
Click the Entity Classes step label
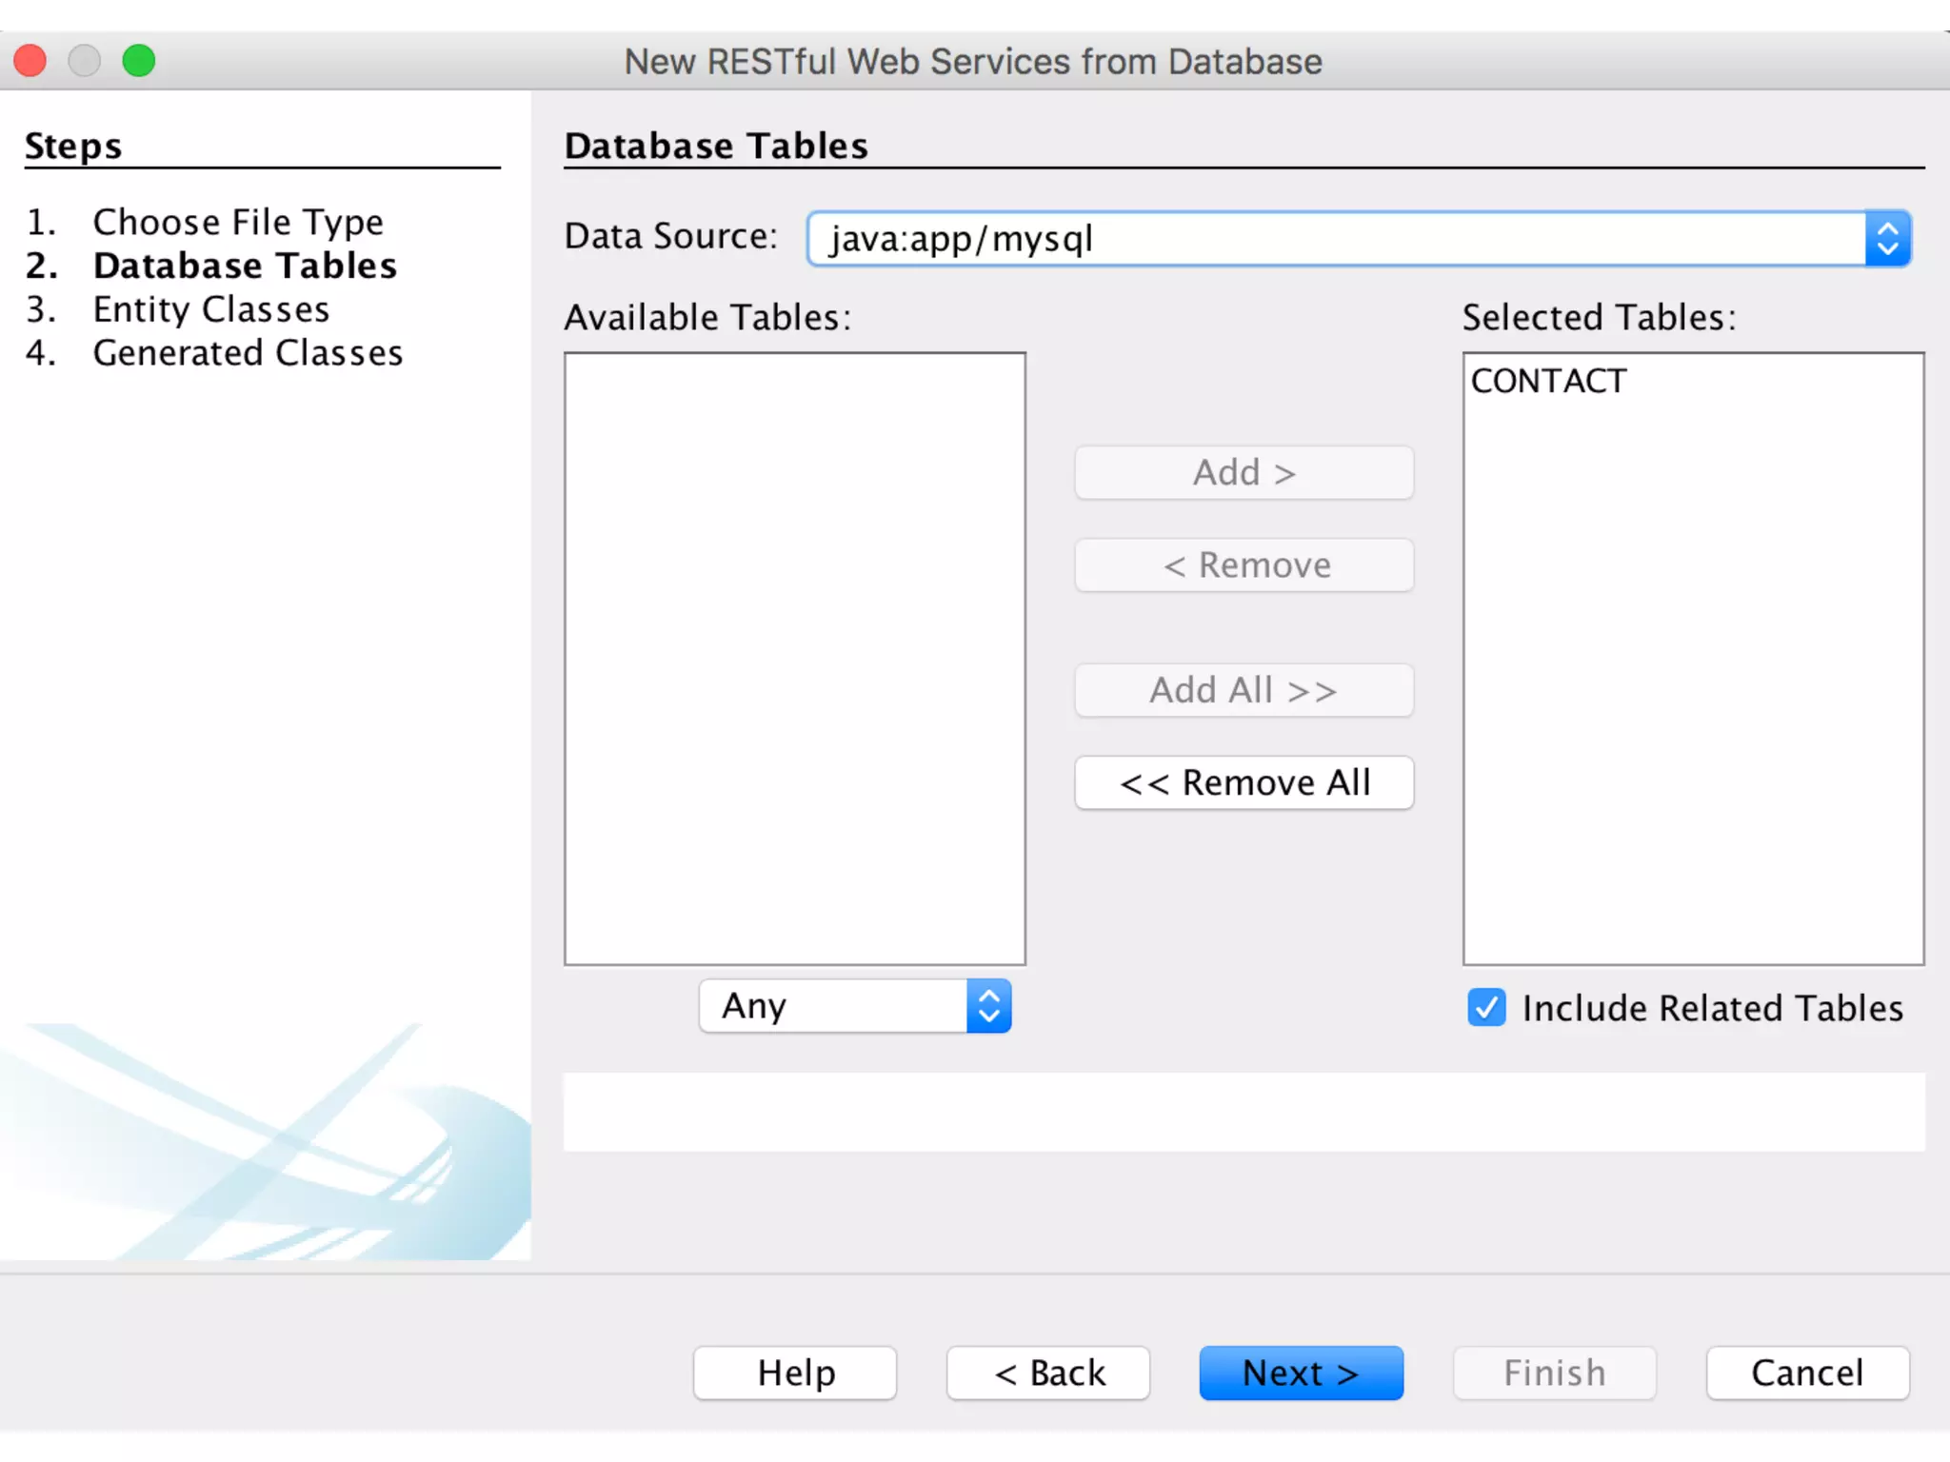211,309
